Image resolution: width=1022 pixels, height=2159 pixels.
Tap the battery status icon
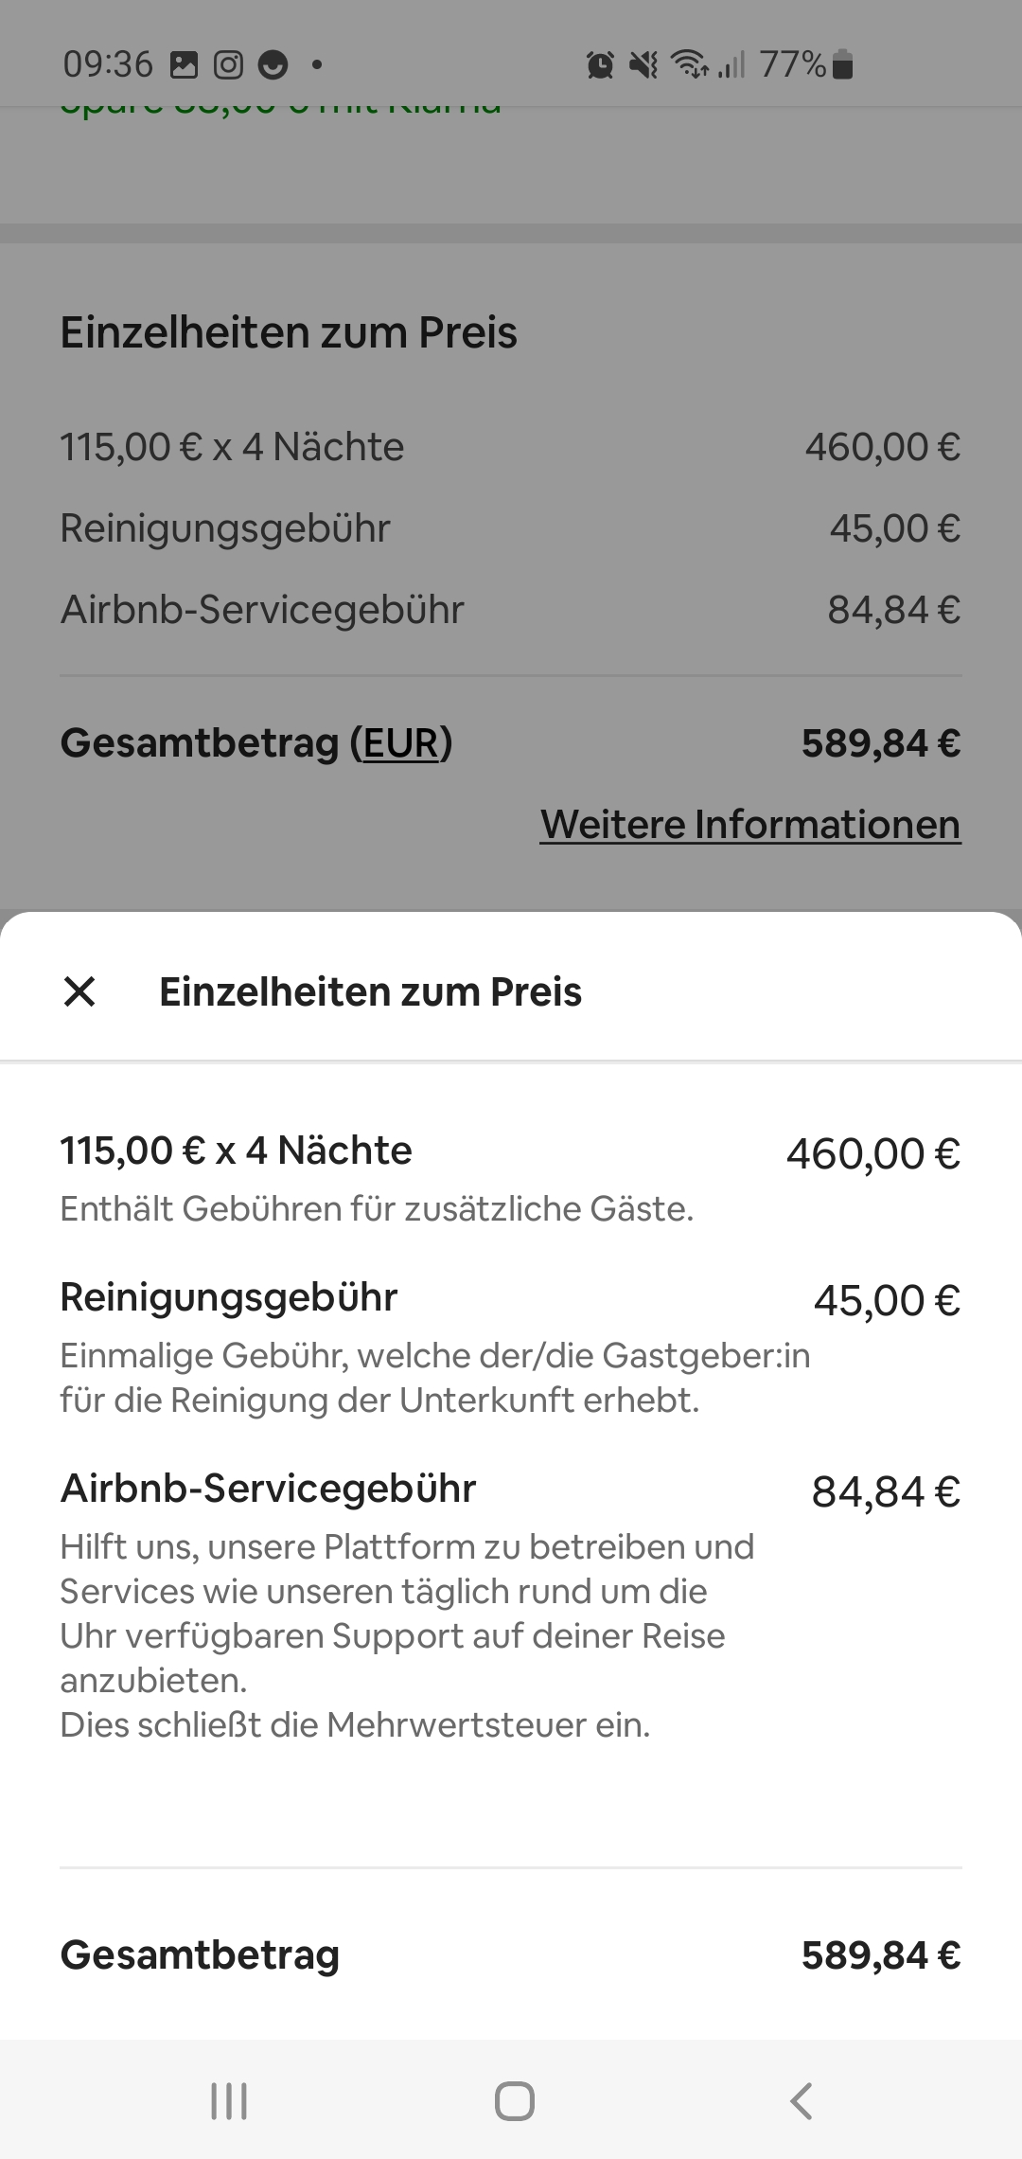843,64
